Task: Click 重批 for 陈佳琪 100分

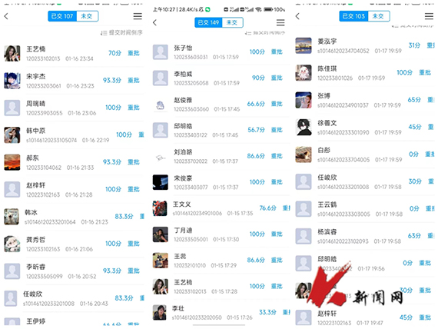Action: coord(425,73)
